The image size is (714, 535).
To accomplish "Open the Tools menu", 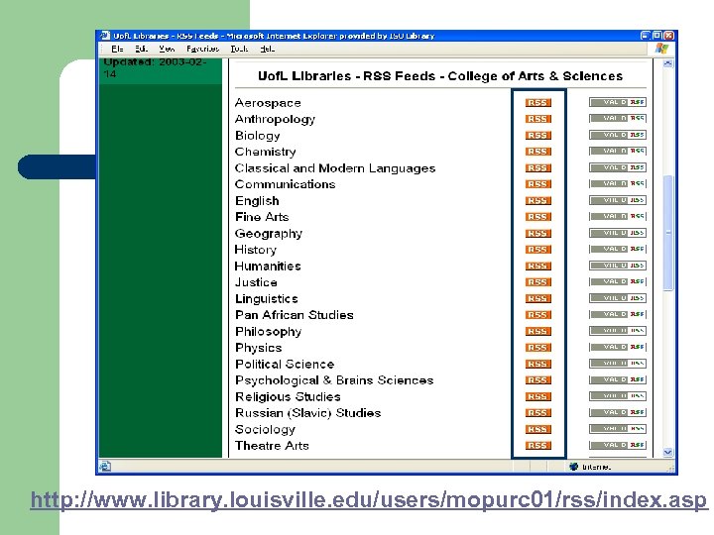I will [240, 49].
